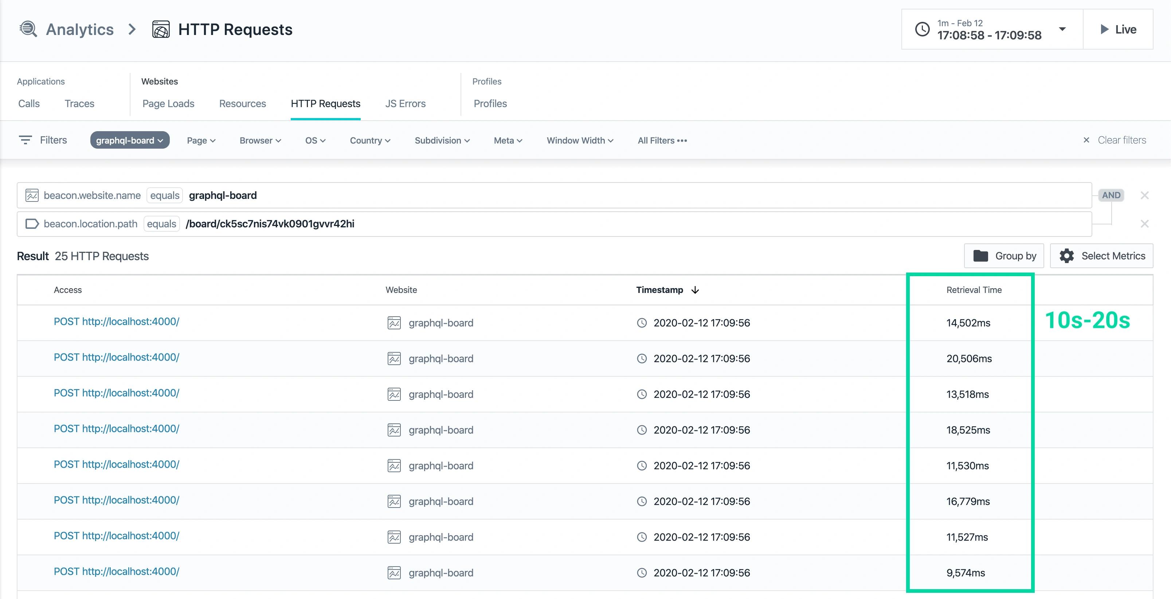Screen dimensions: 1171x599
Task: Edit the /board/ck5sc7nis74vk0901gvvr42hi path value
Action: pos(270,224)
